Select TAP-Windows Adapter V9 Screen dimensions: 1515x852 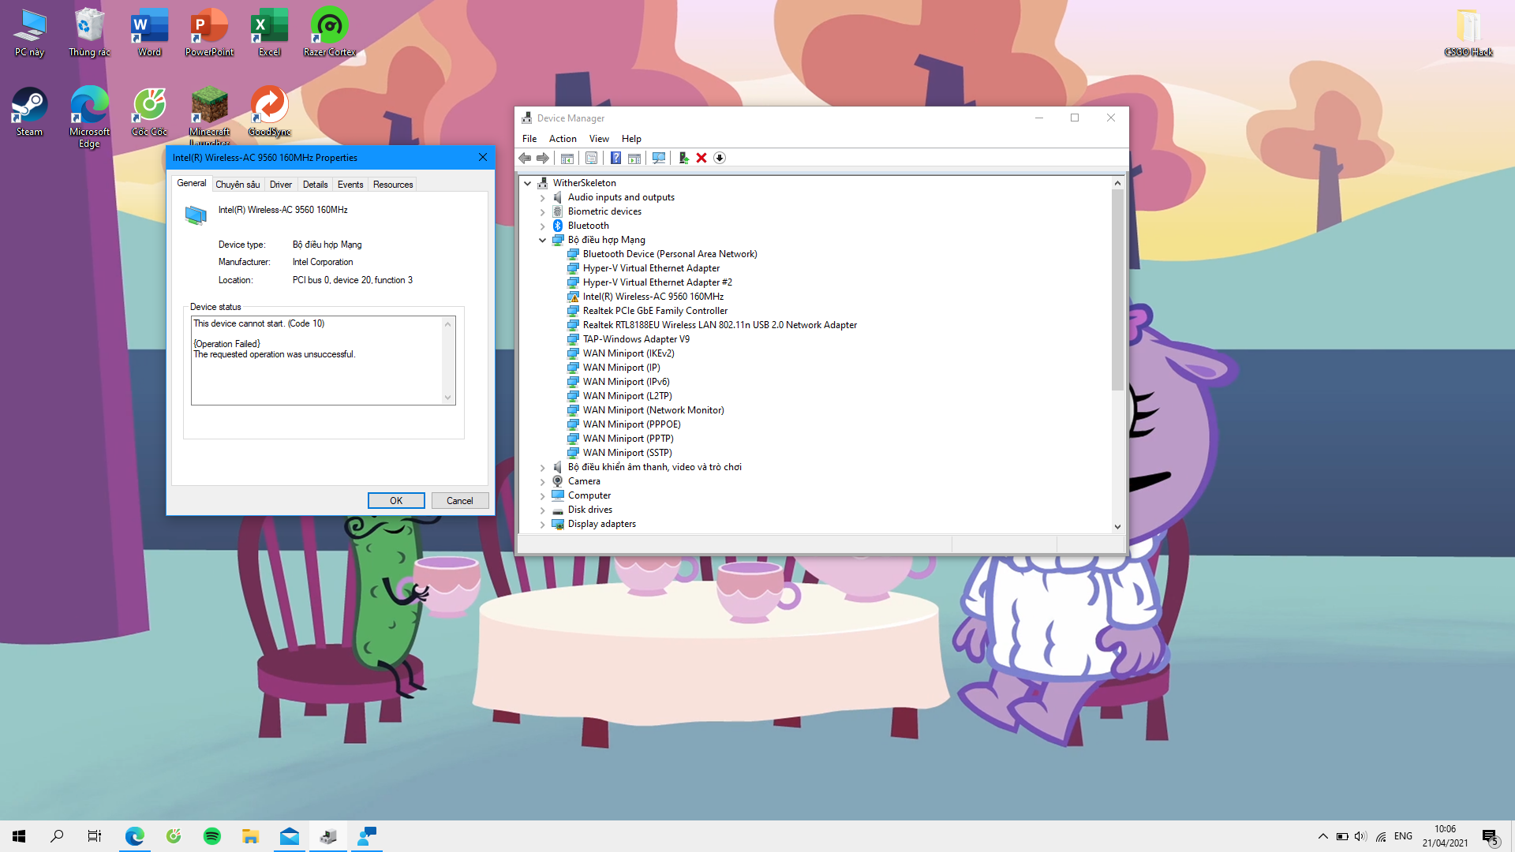point(636,339)
